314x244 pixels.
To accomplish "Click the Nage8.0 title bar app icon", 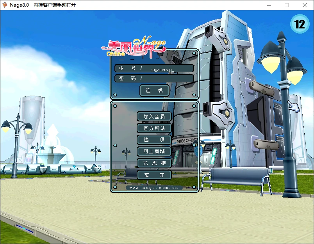I will [x=4, y=5].
